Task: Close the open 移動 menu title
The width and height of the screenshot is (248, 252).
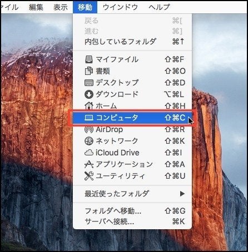Action: click(x=85, y=7)
